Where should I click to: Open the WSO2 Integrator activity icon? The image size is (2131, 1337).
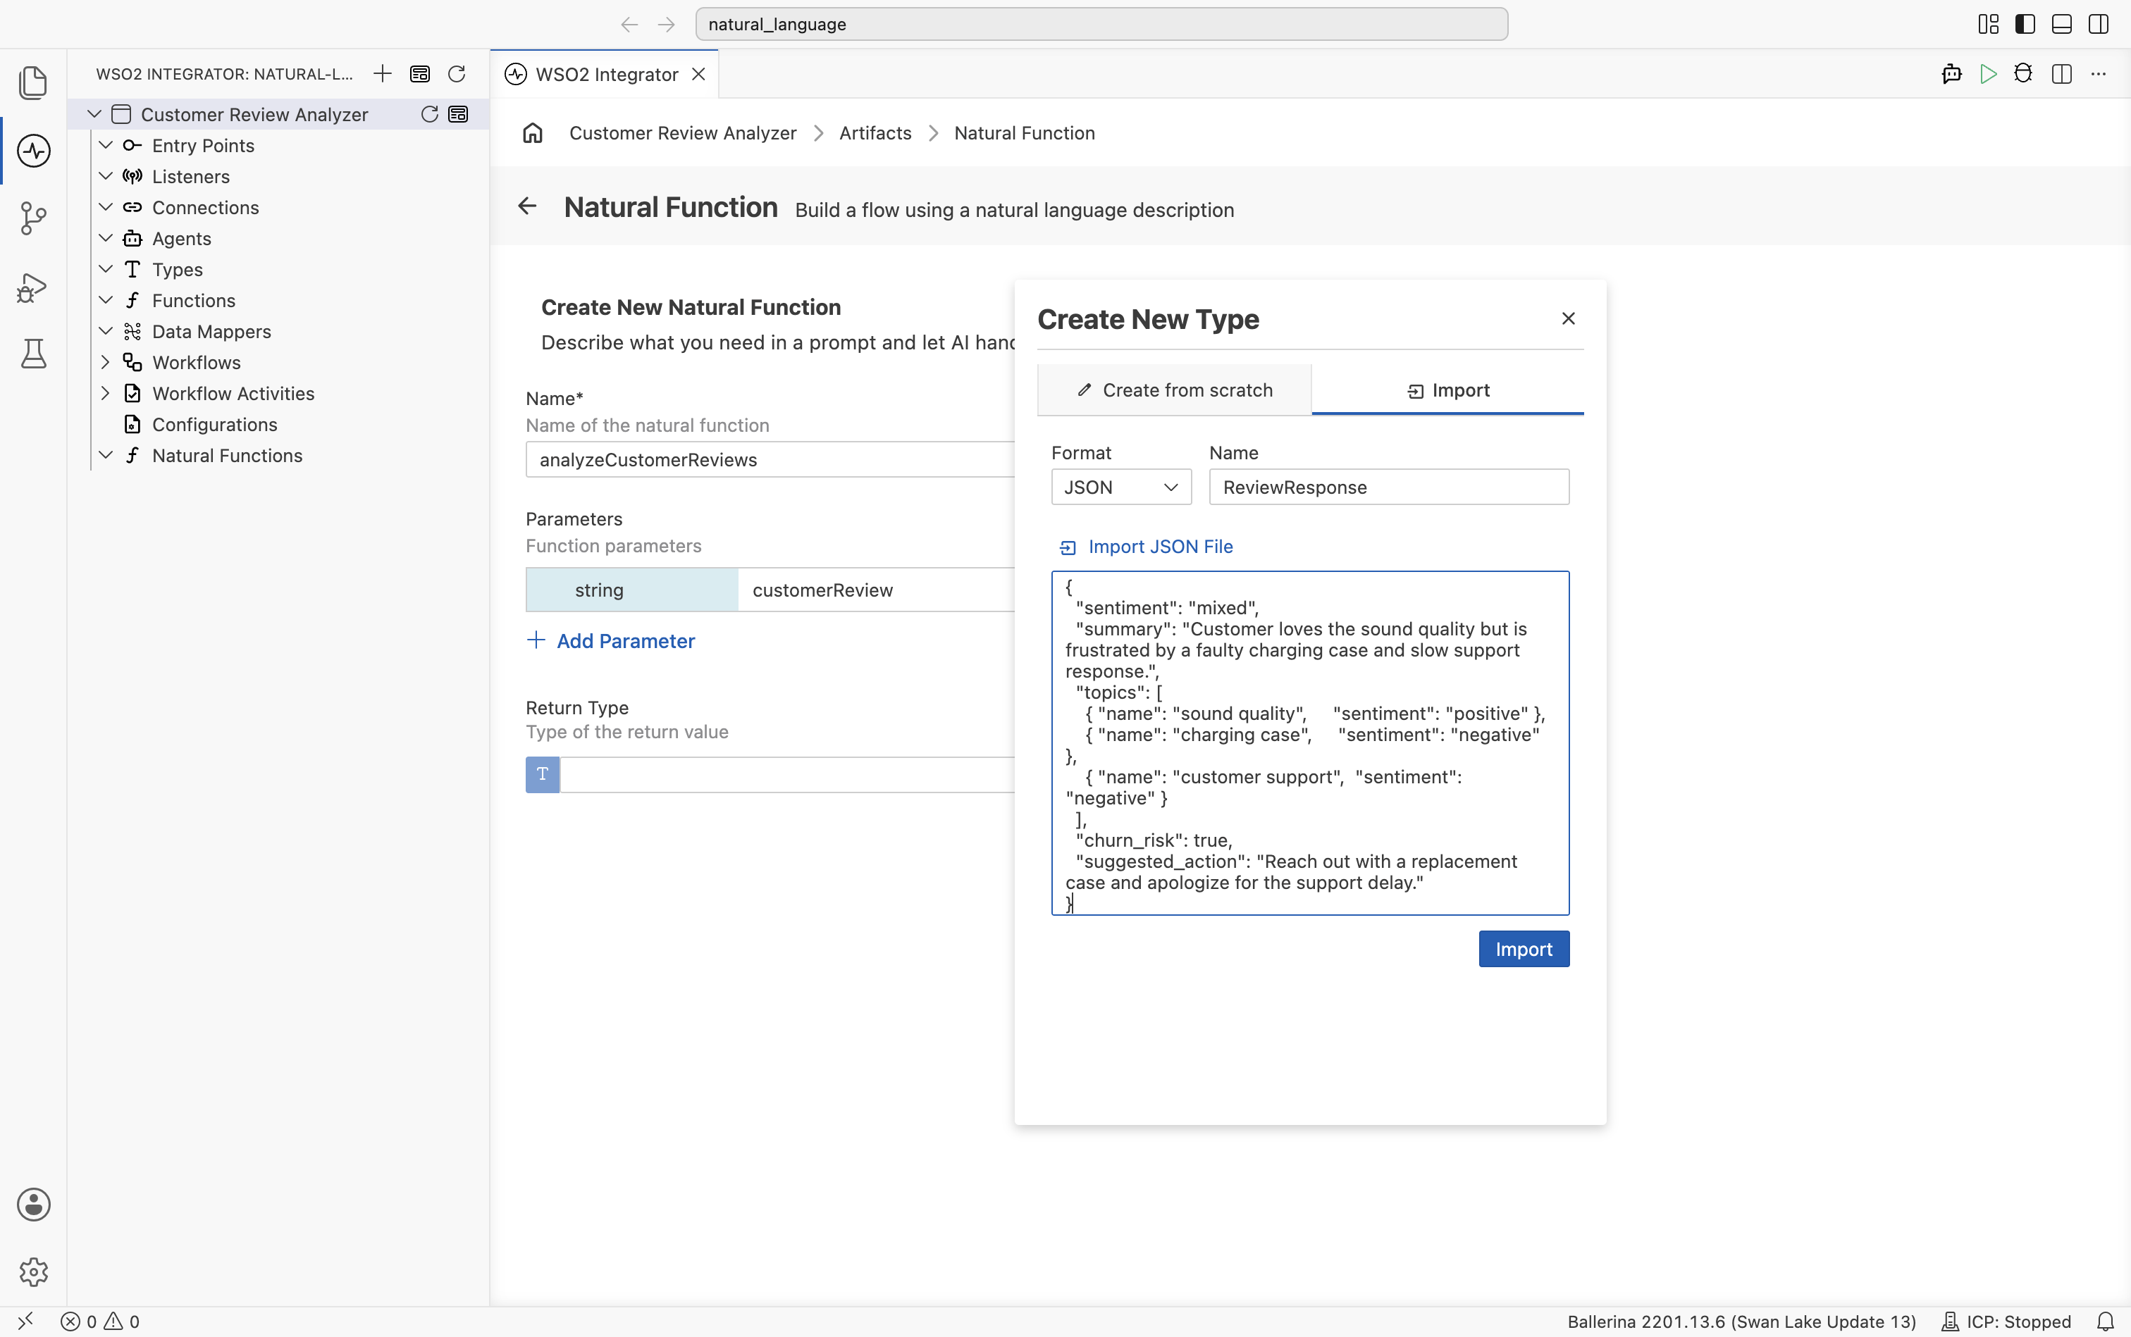click(34, 150)
